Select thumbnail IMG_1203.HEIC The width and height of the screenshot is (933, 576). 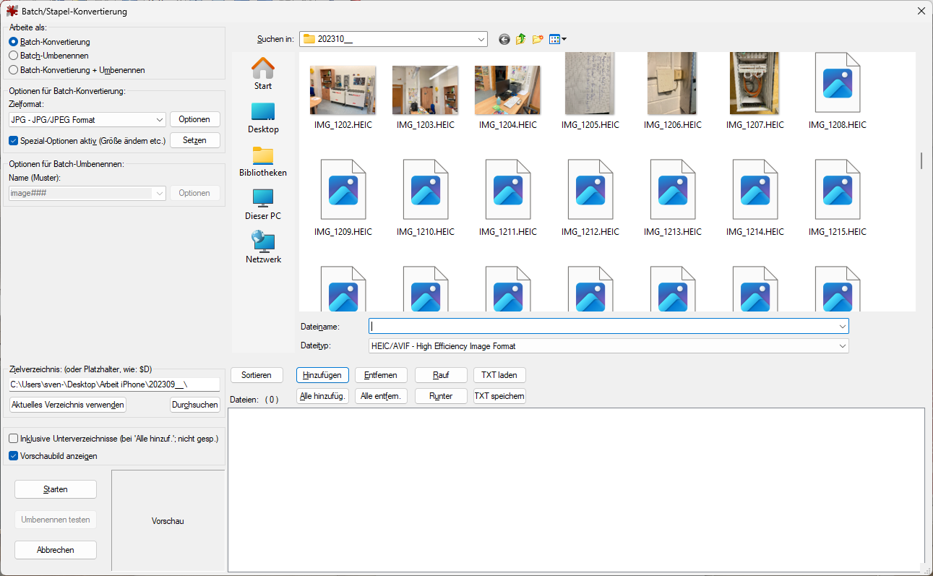[426, 90]
